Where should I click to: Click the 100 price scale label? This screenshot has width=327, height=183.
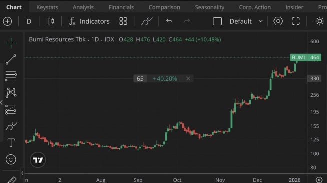pos(314,154)
